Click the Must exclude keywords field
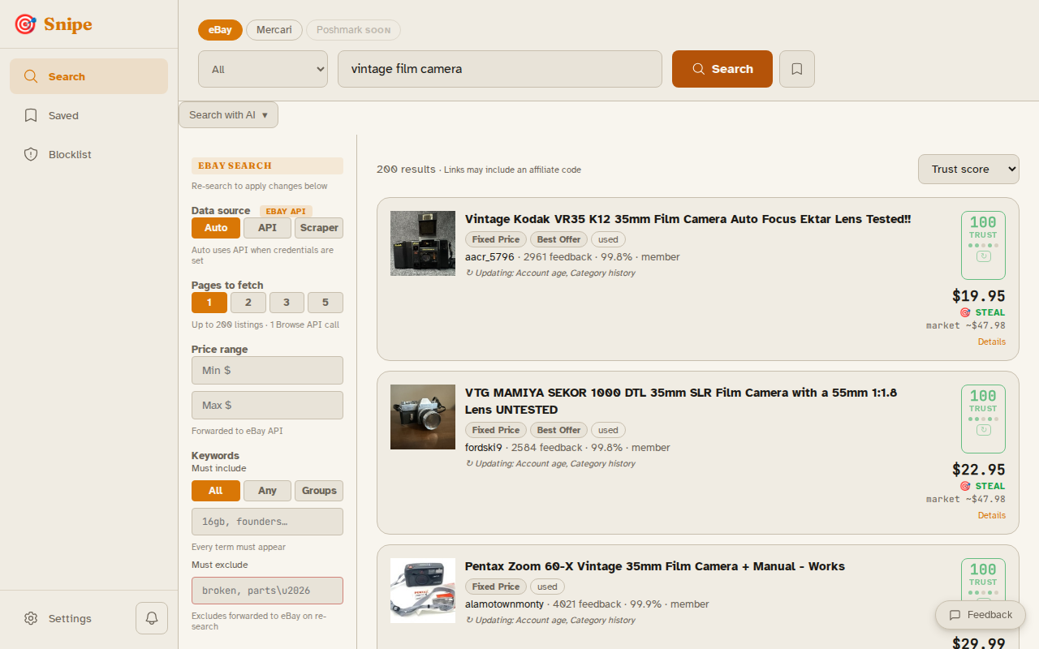The width and height of the screenshot is (1039, 649). [x=267, y=591]
